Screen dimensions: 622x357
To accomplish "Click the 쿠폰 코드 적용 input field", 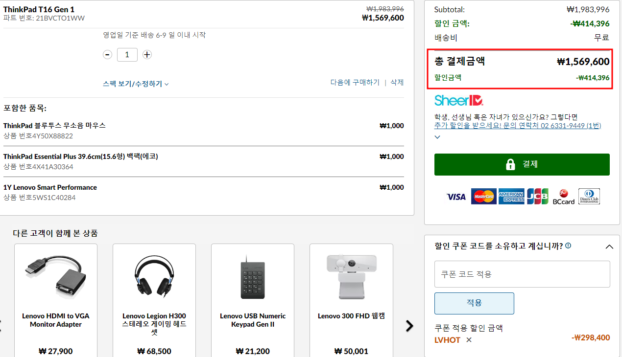I will pyautogui.click(x=522, y=274).
